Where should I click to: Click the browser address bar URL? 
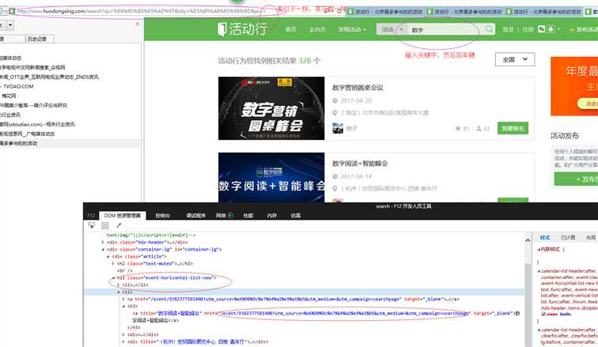[141, 11]
